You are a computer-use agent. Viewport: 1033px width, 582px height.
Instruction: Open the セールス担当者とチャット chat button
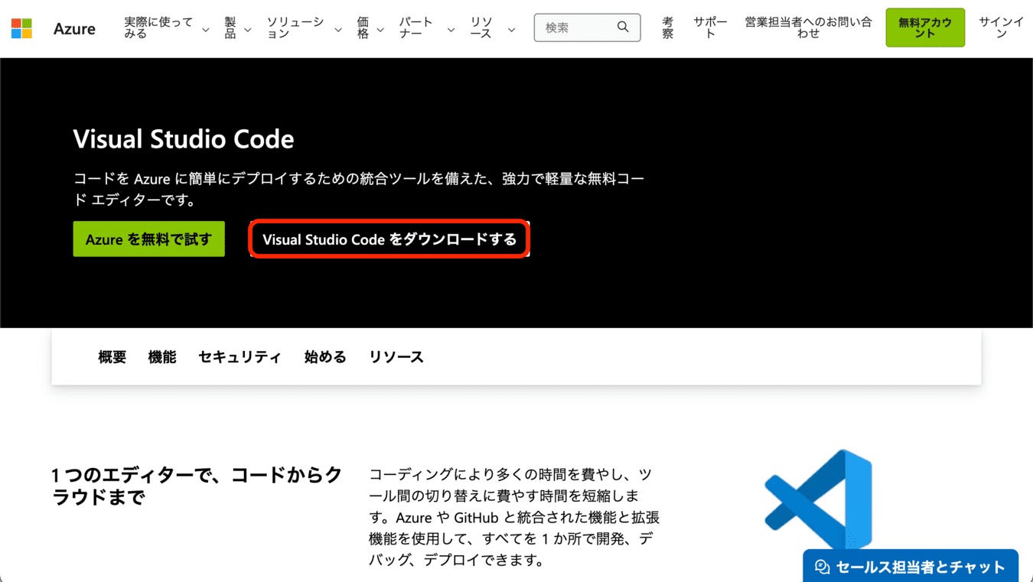pos(911,566)
